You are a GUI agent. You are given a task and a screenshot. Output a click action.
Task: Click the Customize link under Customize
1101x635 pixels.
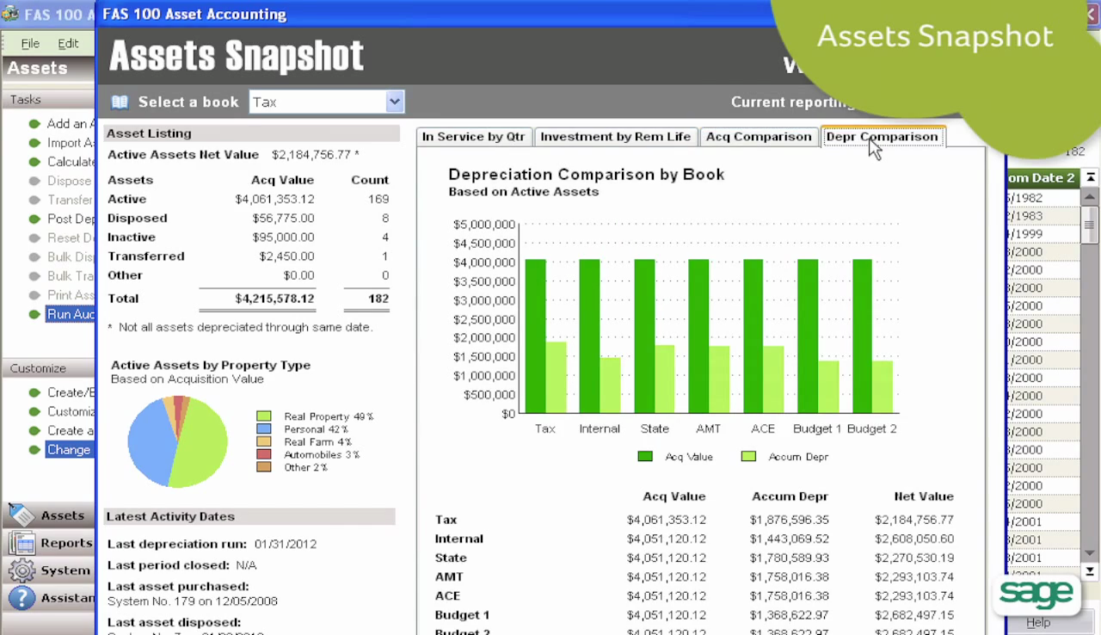[x=71, y=411]
